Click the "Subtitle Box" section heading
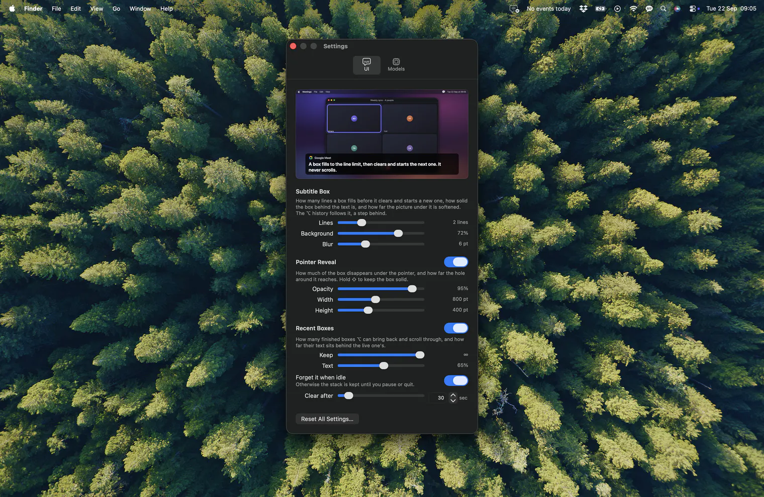764x497 pixels. pyautogui.click(x=313, y=191)
